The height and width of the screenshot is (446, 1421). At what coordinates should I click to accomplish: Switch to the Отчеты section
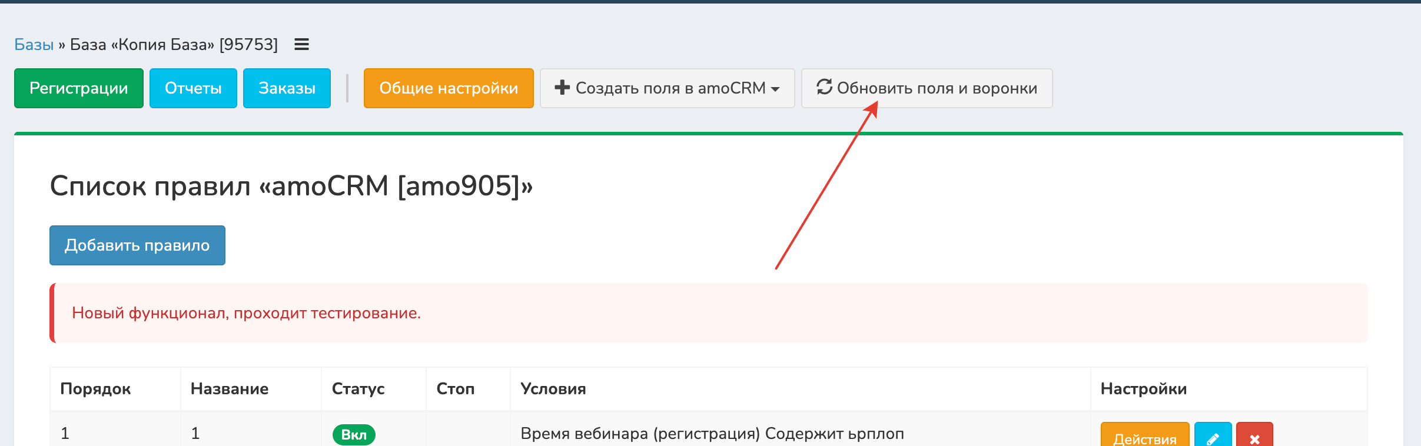(x=193, y=88)
